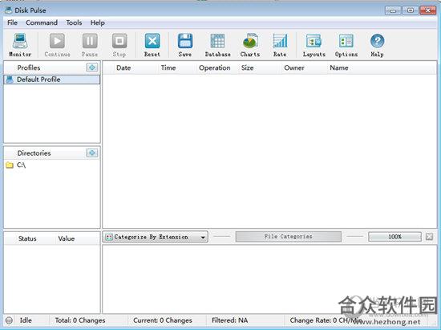Open the File menu
The image size is (441, 330).
(12, 22)
